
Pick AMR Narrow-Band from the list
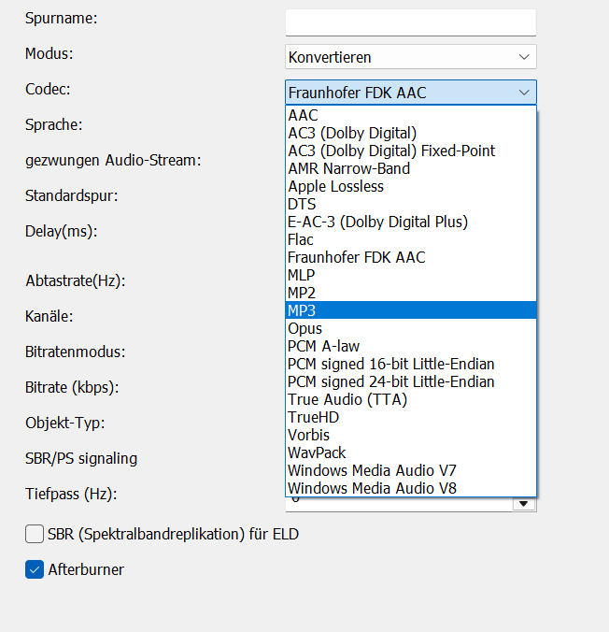point(410,168)
